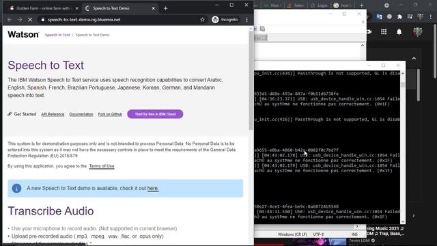Open a new tab in Incognito window
Image resolution: width=437 pixels, height=246 pixels.
click(165, 8)
